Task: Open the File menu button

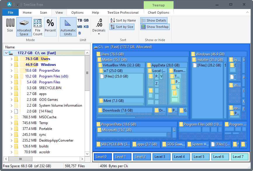Action: click(x=11, y=13)
